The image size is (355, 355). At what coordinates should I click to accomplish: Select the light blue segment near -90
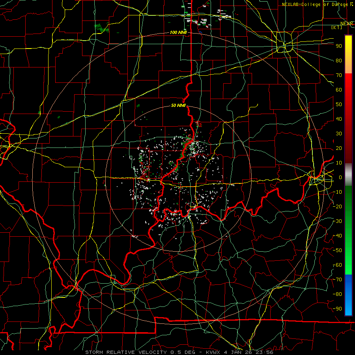pos(348,307)
